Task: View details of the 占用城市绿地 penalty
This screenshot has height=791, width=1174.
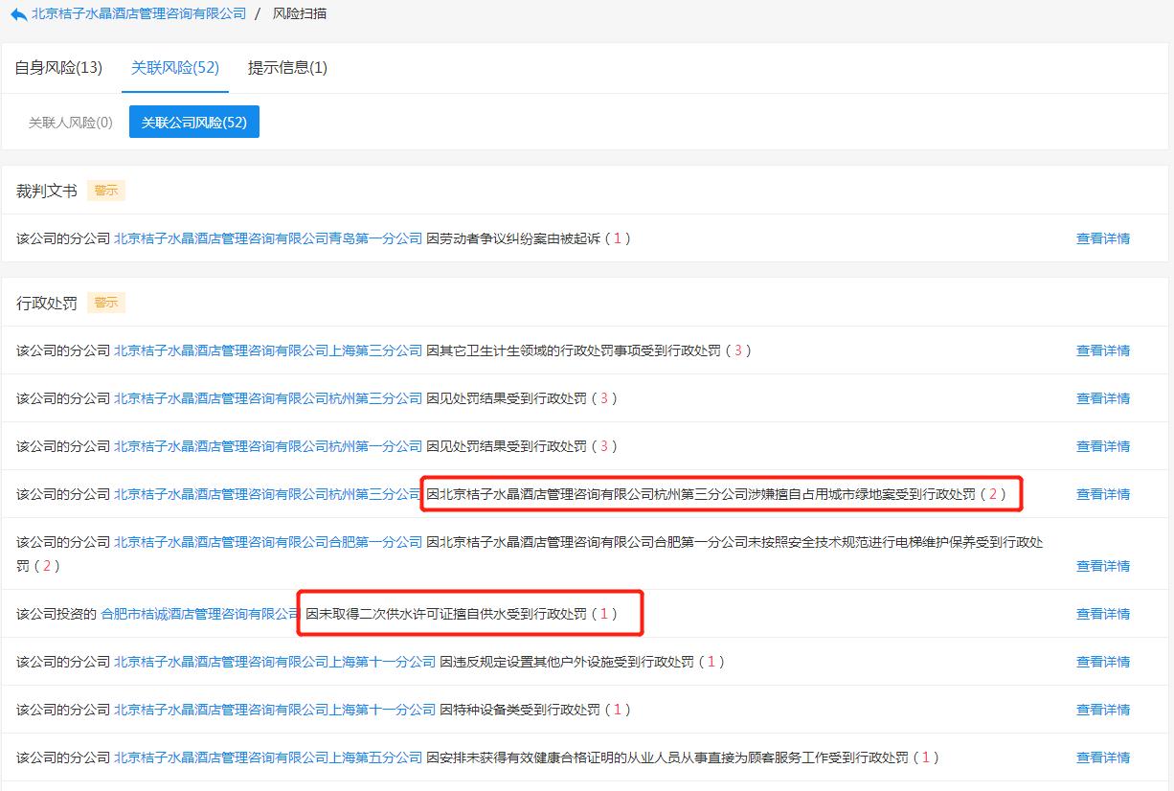Action: tap(1102, 494)
